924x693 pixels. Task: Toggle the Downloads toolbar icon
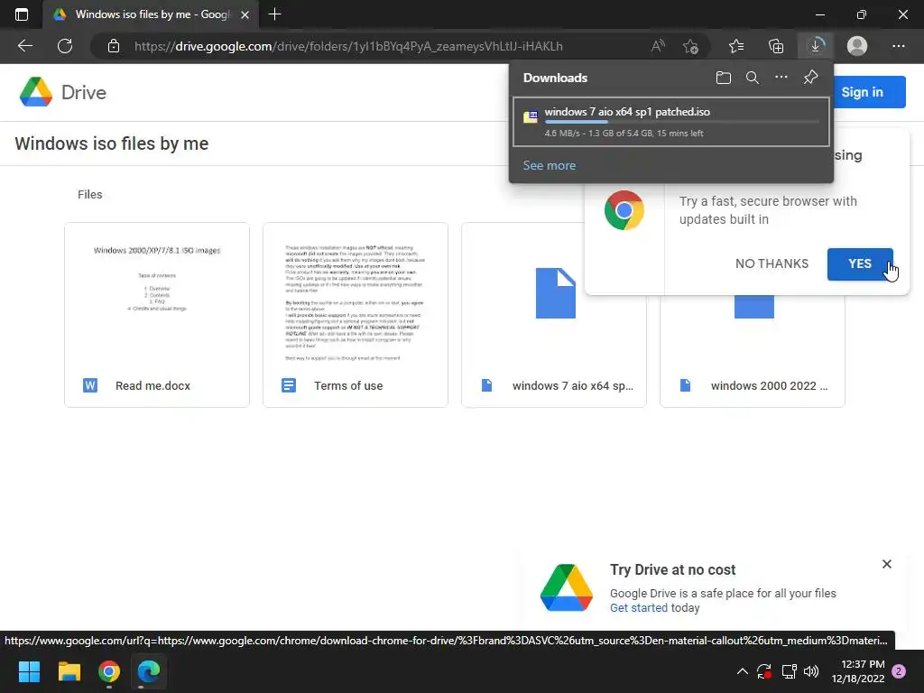coord(816,46)
